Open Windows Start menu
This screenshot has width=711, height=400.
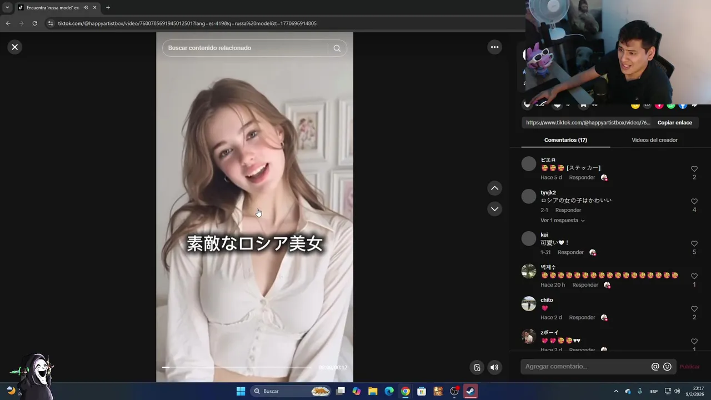(241, 391)
